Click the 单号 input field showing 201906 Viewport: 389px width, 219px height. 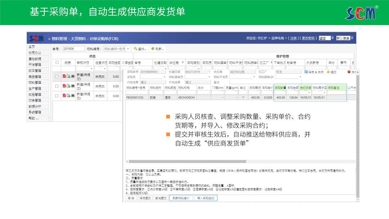(73, 49)
